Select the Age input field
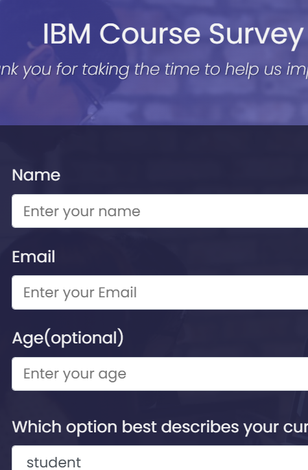The image size is (308, 470). (160, 374)
